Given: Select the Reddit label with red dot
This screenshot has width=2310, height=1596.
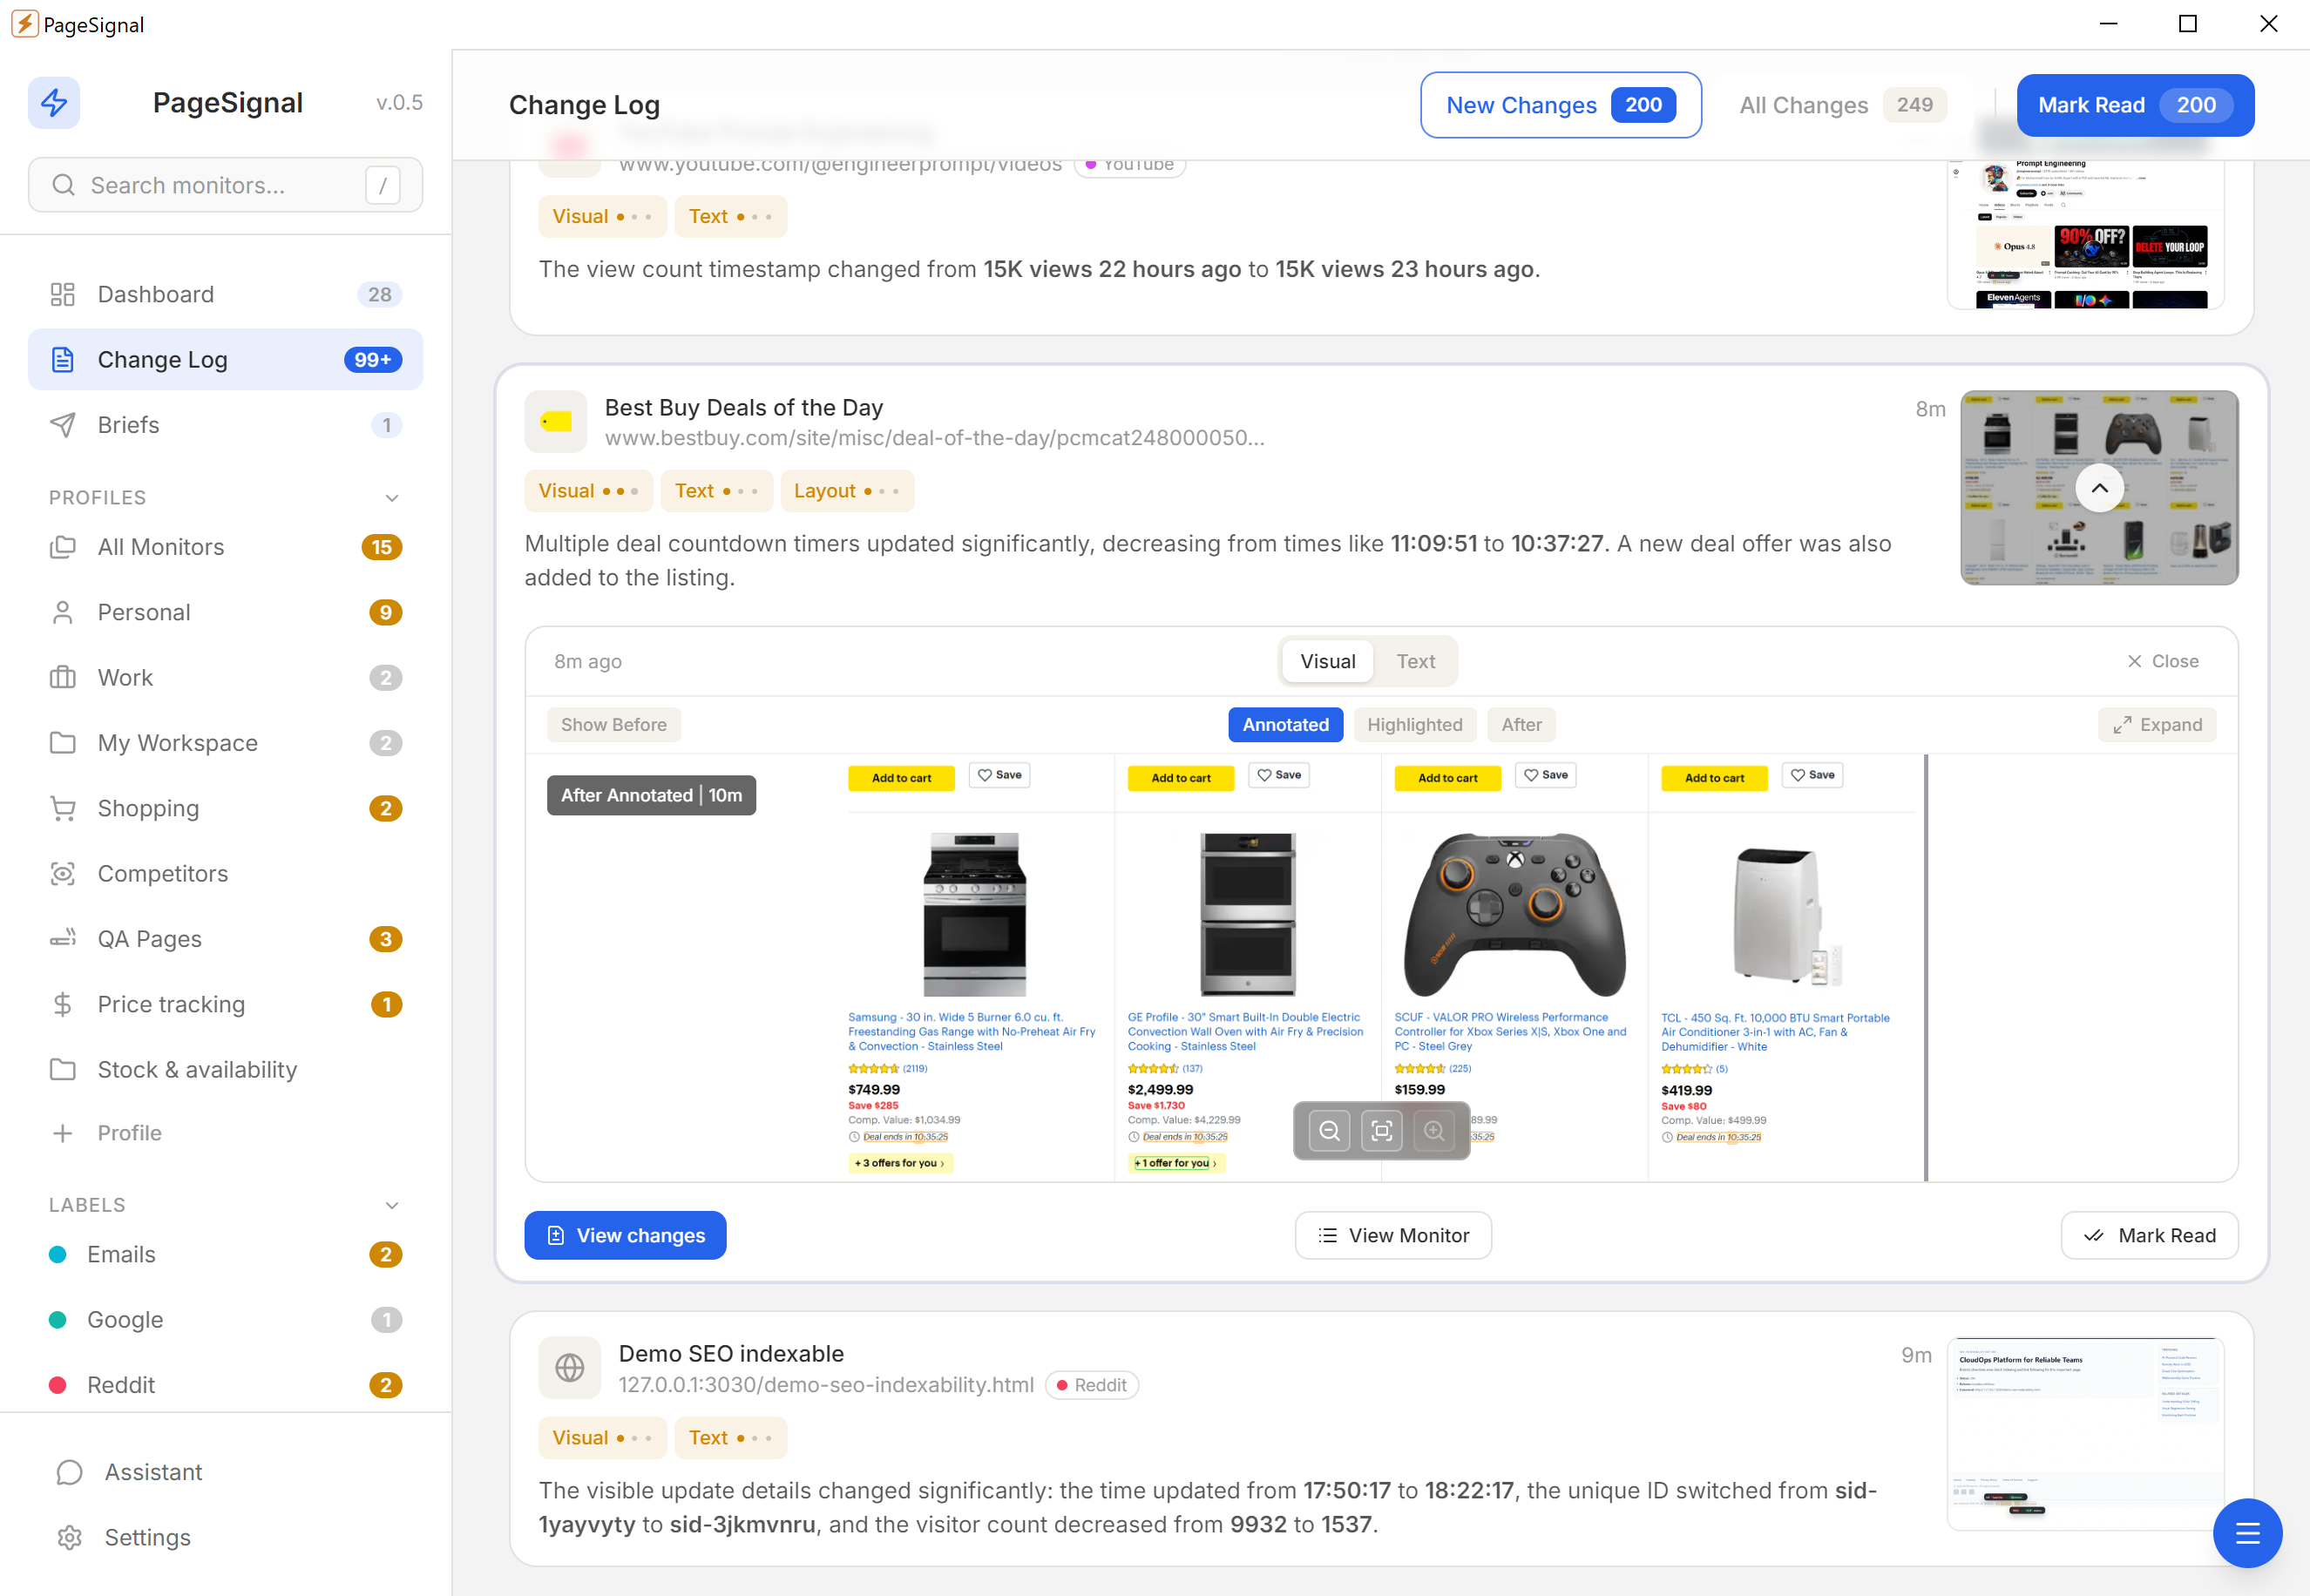Looking at the screenshot, I should pyautogui.click(x=226, y=1385).
